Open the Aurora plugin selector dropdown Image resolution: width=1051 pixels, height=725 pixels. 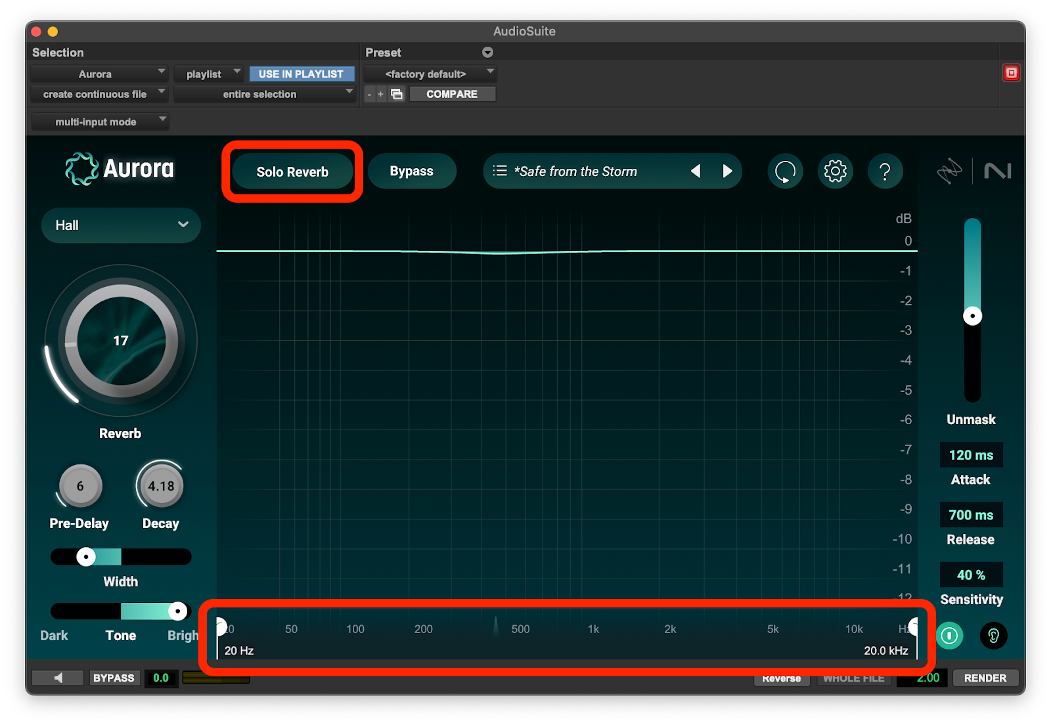[99, 74]
